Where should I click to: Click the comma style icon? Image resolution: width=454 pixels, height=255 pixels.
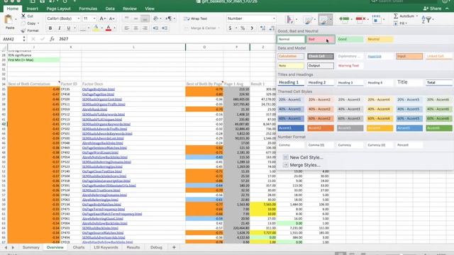252,28
